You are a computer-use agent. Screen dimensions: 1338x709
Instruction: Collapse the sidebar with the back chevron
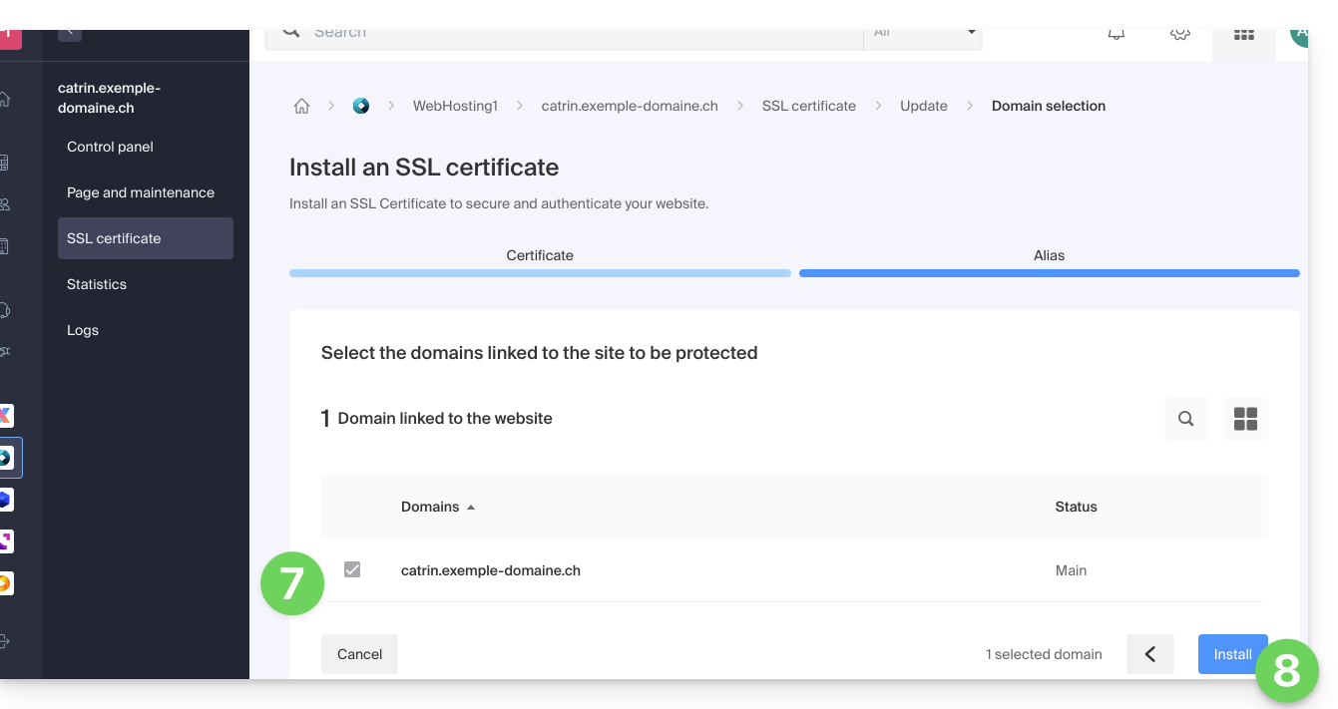(x=70, y=33)
